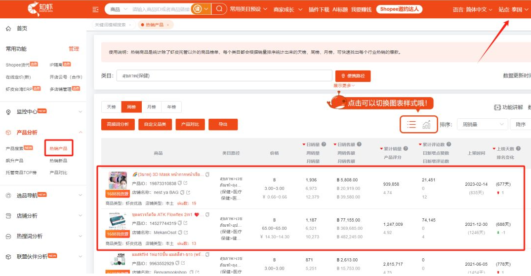
Task: Close the 热销产品 tab
Action: [x=167, y=25]
